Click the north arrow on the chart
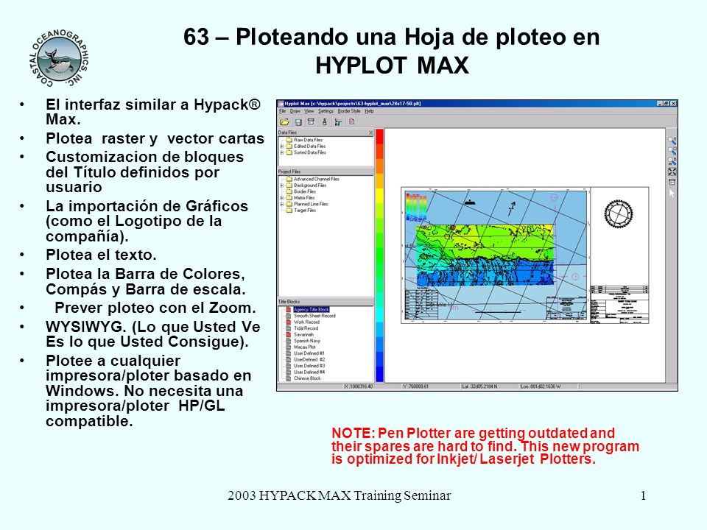Screen dimensions: 707x530 (x=512, y=208)
